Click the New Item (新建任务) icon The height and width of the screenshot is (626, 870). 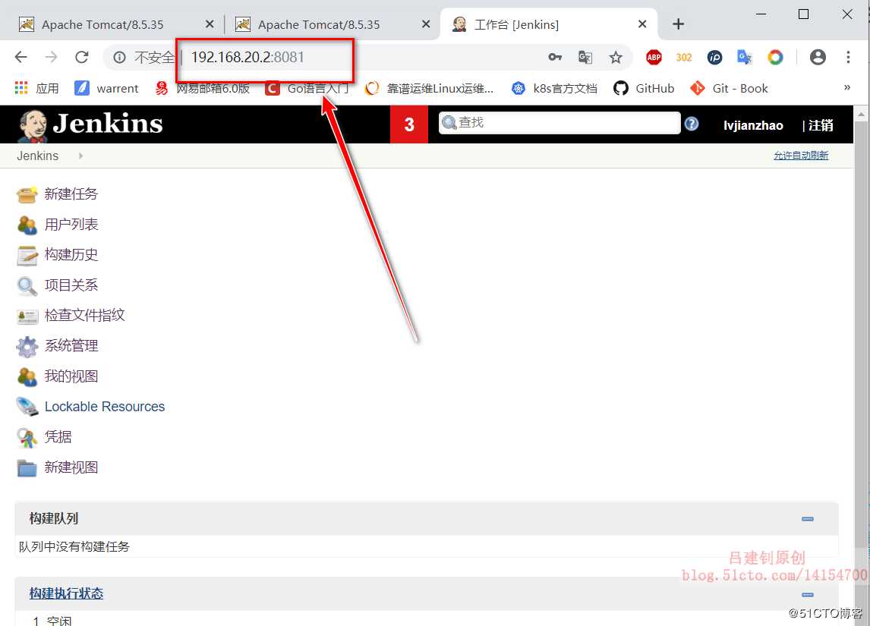[27, 194]
